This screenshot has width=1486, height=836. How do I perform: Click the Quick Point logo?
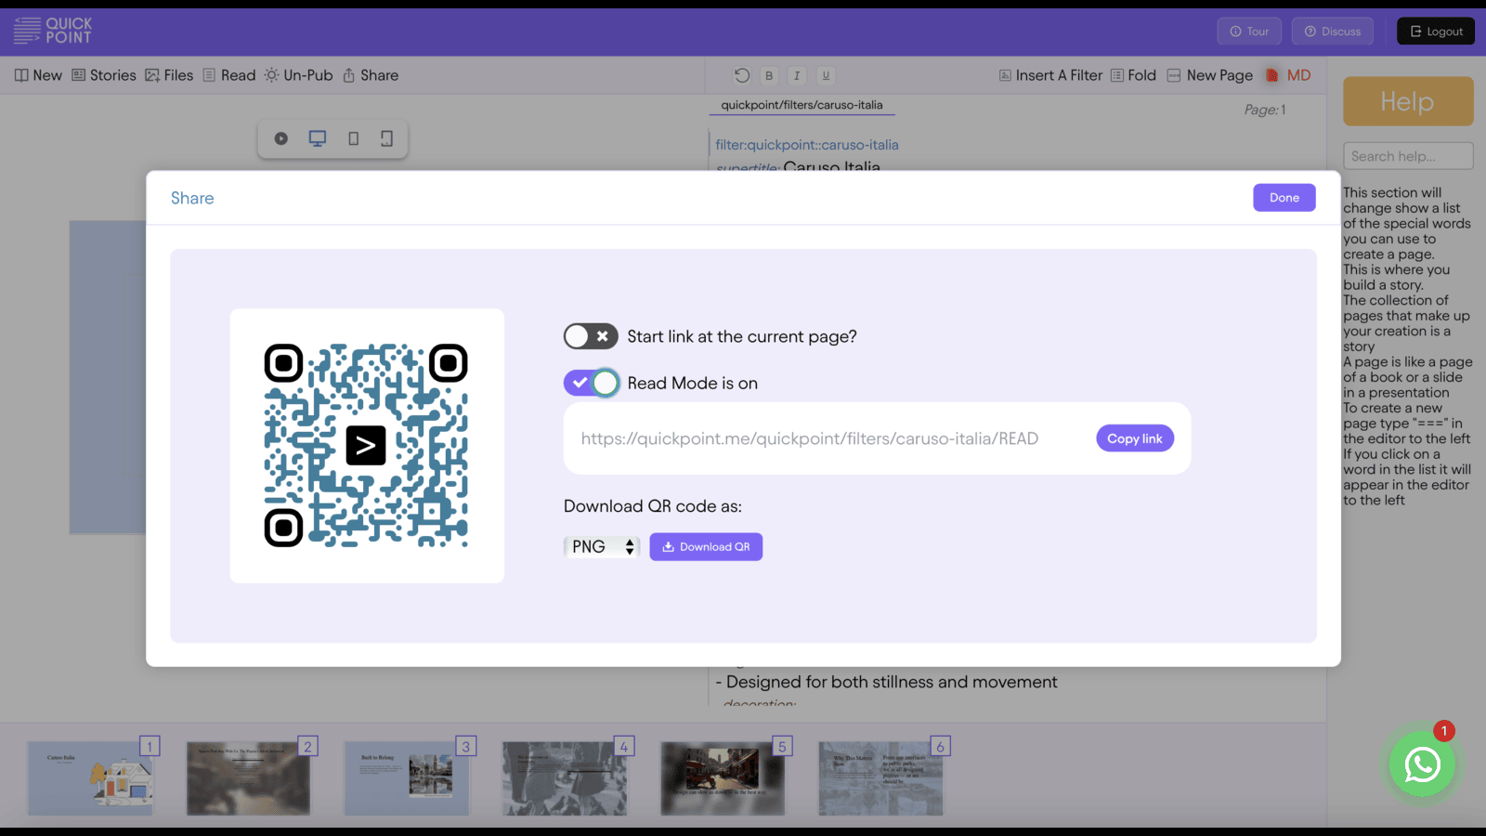click(x=53, y=31)
